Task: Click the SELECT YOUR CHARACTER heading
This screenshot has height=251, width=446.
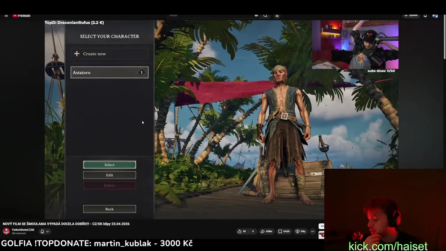Action: (x=109, y=36)
